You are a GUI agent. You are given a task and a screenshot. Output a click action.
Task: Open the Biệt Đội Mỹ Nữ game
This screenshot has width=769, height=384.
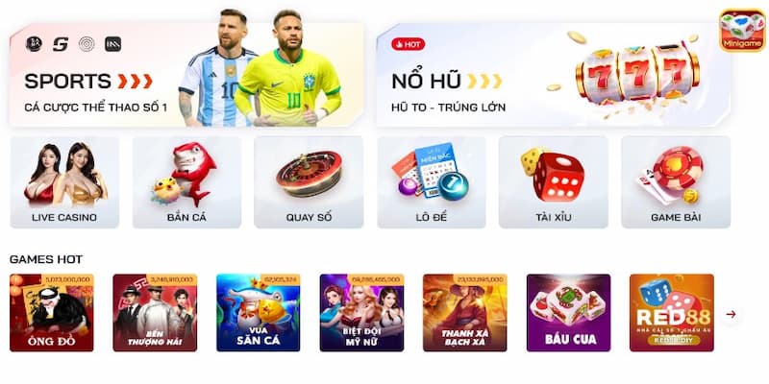[362, 313]
